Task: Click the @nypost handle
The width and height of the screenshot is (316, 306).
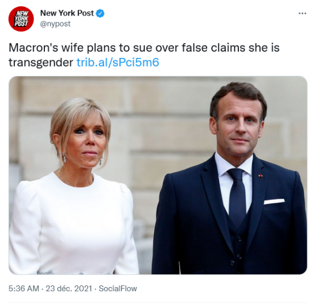Action: coord(55,24)
